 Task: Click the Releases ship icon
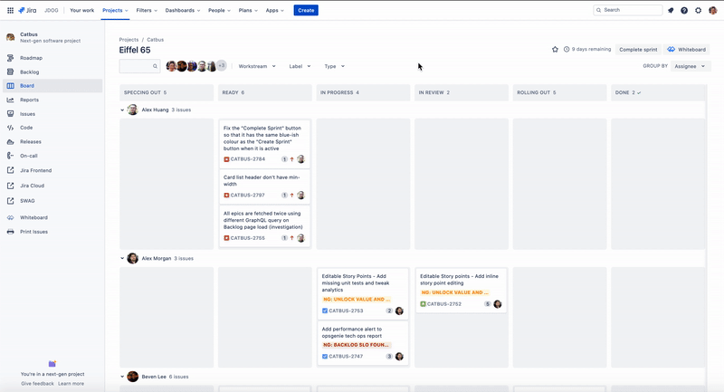pyautogui.click(x=10, y=142)
